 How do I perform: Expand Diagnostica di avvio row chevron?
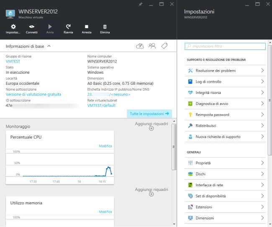[262, 104]
